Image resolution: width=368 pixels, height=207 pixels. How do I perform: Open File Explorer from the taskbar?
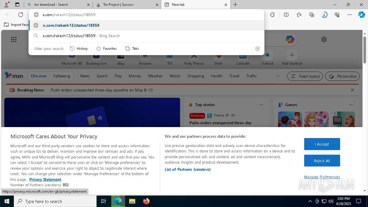pos(132,201)
